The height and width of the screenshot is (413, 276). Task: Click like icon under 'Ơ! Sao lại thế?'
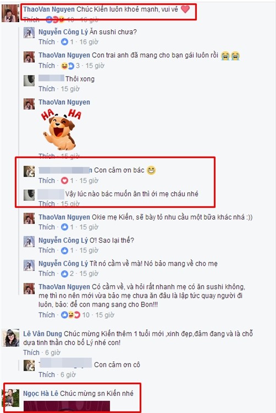[64, 250]
